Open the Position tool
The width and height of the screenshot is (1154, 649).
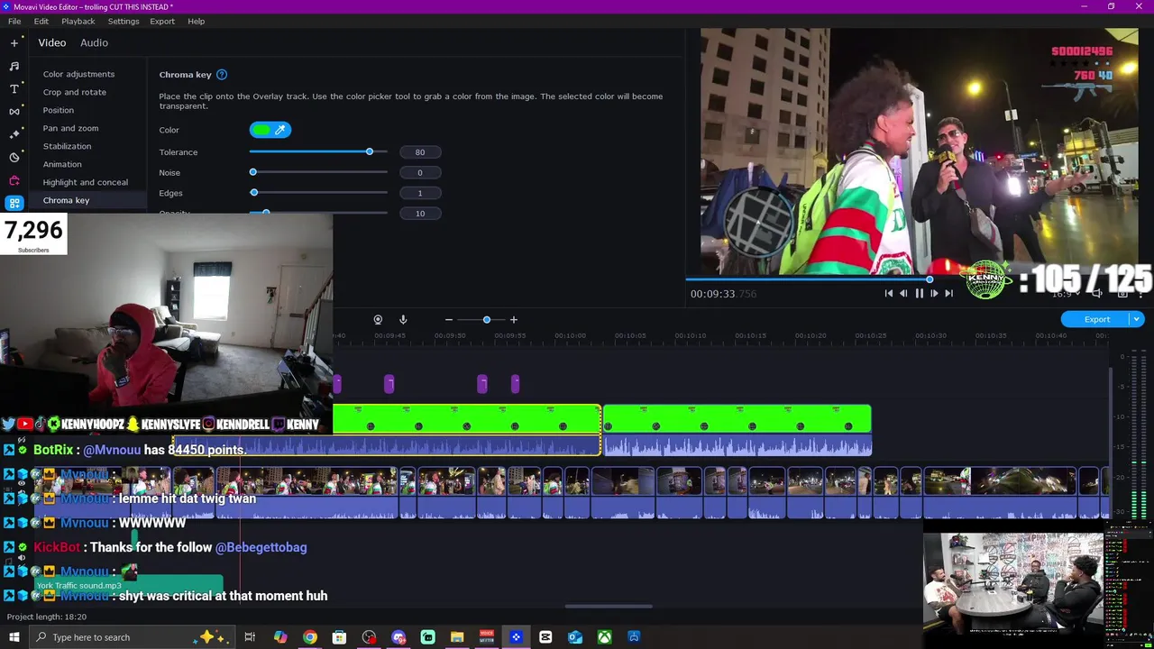59,110
